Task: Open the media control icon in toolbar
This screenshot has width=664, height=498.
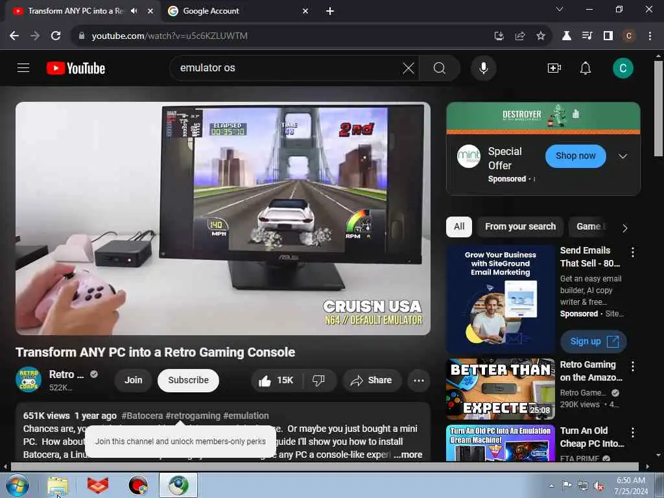Action: tap(587, 36)
